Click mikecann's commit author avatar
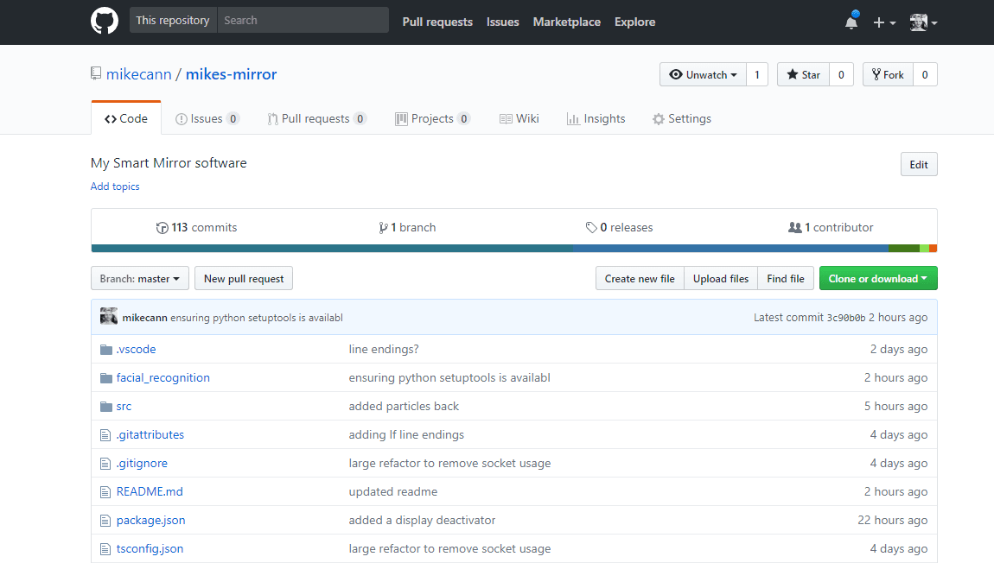994x563 pixels. pyautogui.click(x=109, y=317)
